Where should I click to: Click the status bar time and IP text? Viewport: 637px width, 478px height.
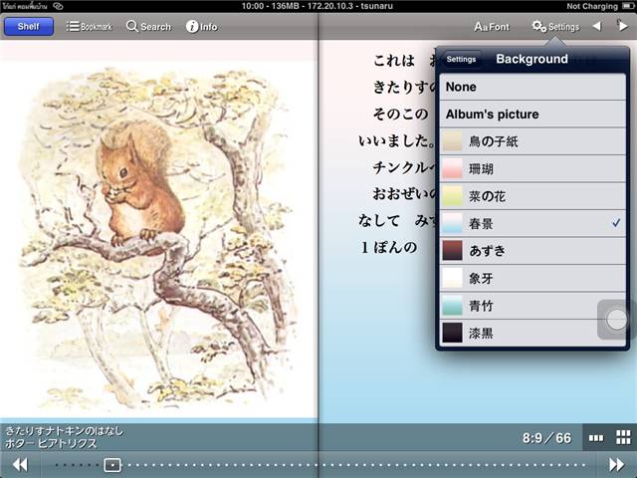click(x=317, y=6)
